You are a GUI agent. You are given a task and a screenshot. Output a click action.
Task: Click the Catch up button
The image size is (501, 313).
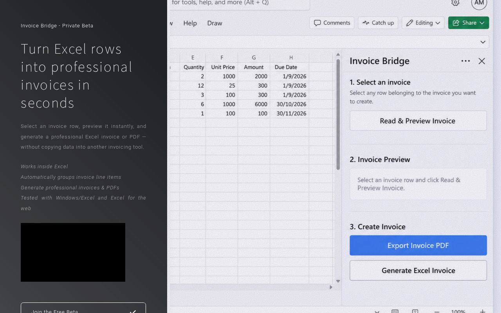click(x=378, y=23)
